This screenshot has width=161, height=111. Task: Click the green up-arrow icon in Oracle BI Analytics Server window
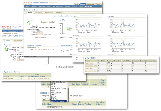tap(6, 48)
